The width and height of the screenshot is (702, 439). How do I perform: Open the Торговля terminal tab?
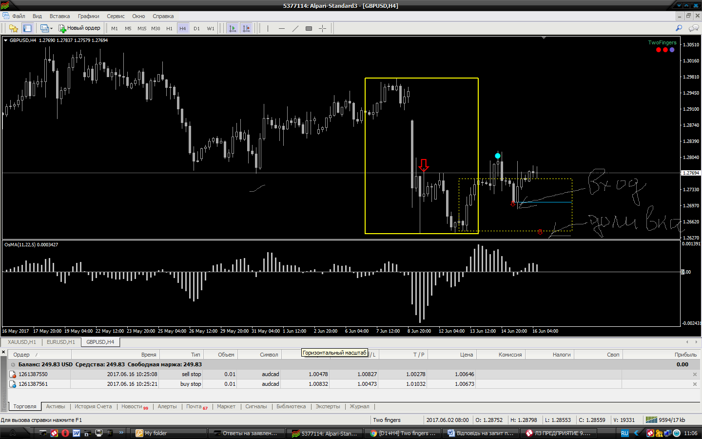click(x=25, y=406)
